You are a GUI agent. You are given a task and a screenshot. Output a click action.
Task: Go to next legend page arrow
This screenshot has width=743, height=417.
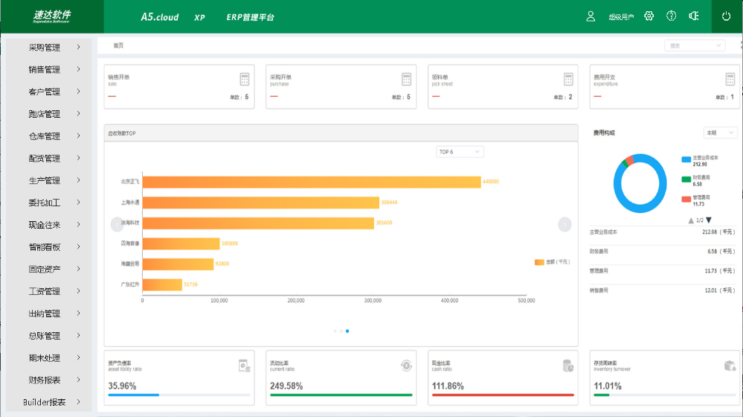(x=709, y=220)
